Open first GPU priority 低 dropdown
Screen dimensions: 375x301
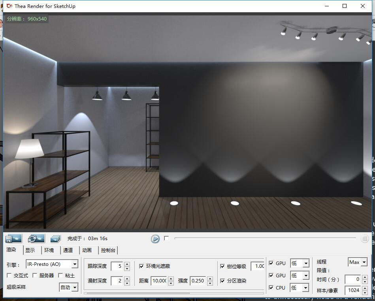point(300,263)
